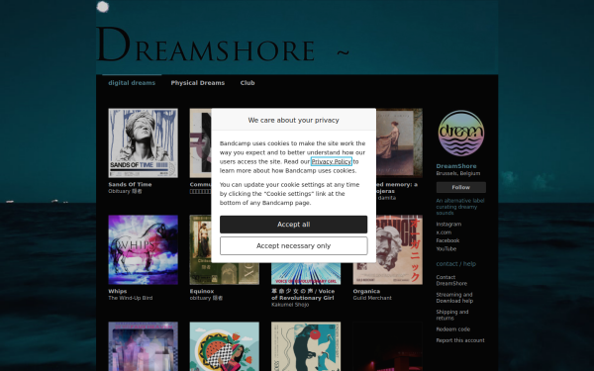
Task: Click the Equinox title link
Action: coord(202,291)
